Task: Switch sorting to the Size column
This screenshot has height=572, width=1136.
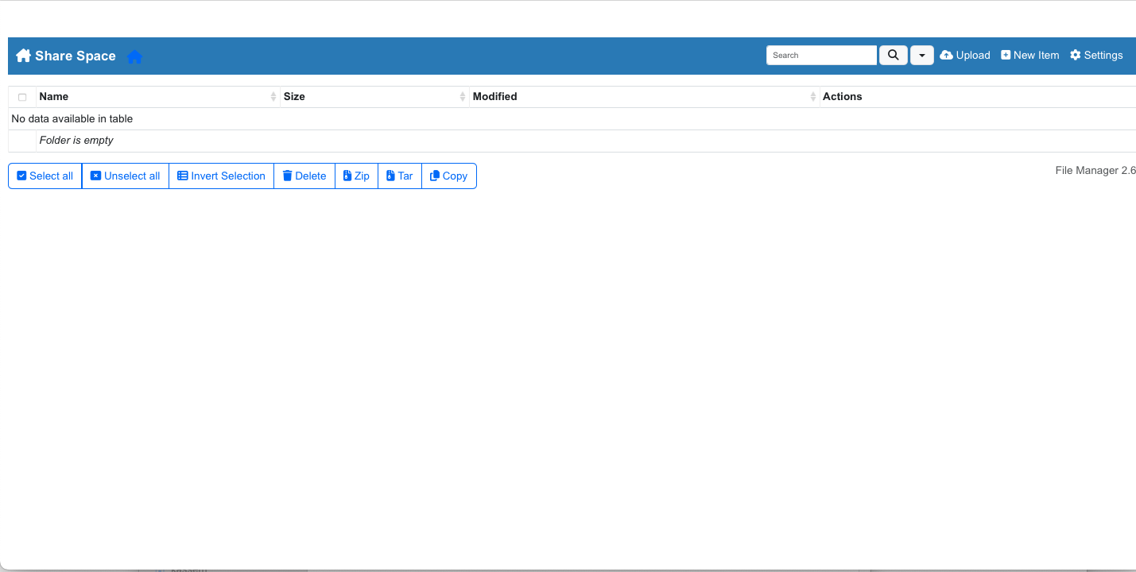Action: (x=463, y=95)
